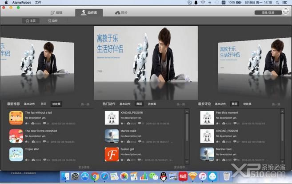This screenshot has height=184, width=292.
Task: Open the 编辑 edit tab
Action: (x=56, y=12)
